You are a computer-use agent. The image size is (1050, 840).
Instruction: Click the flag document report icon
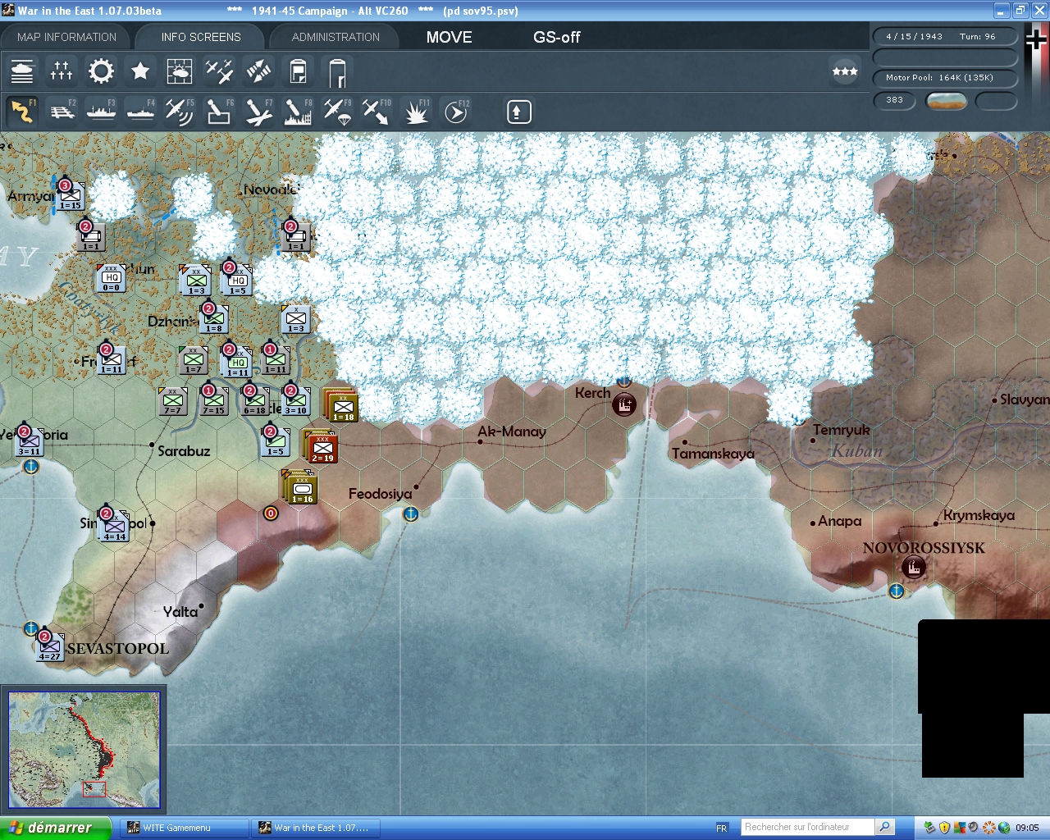[x=298, y=71]
